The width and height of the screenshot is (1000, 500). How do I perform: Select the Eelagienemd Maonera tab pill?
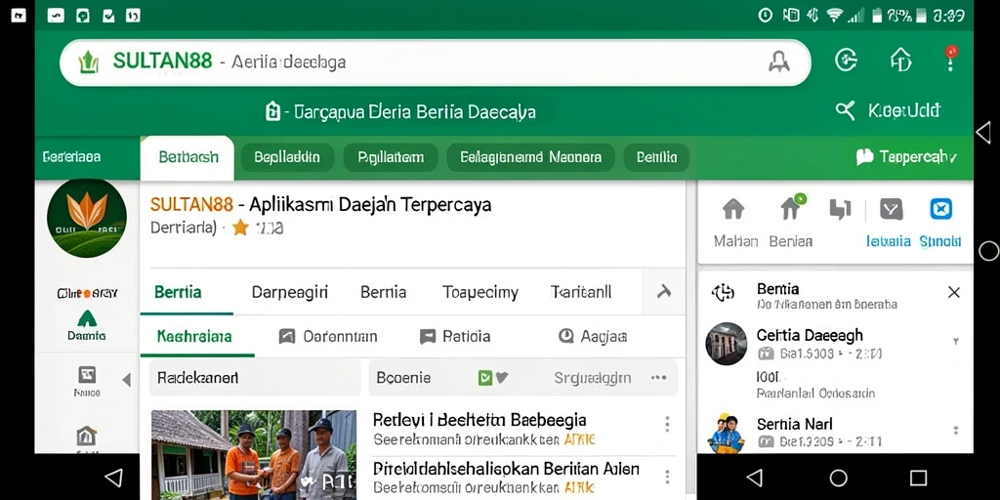click(x=530, y=157)
